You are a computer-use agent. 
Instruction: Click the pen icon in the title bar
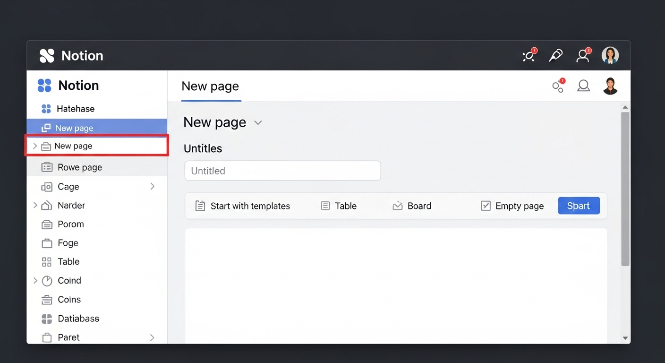(x=555, y=56)
